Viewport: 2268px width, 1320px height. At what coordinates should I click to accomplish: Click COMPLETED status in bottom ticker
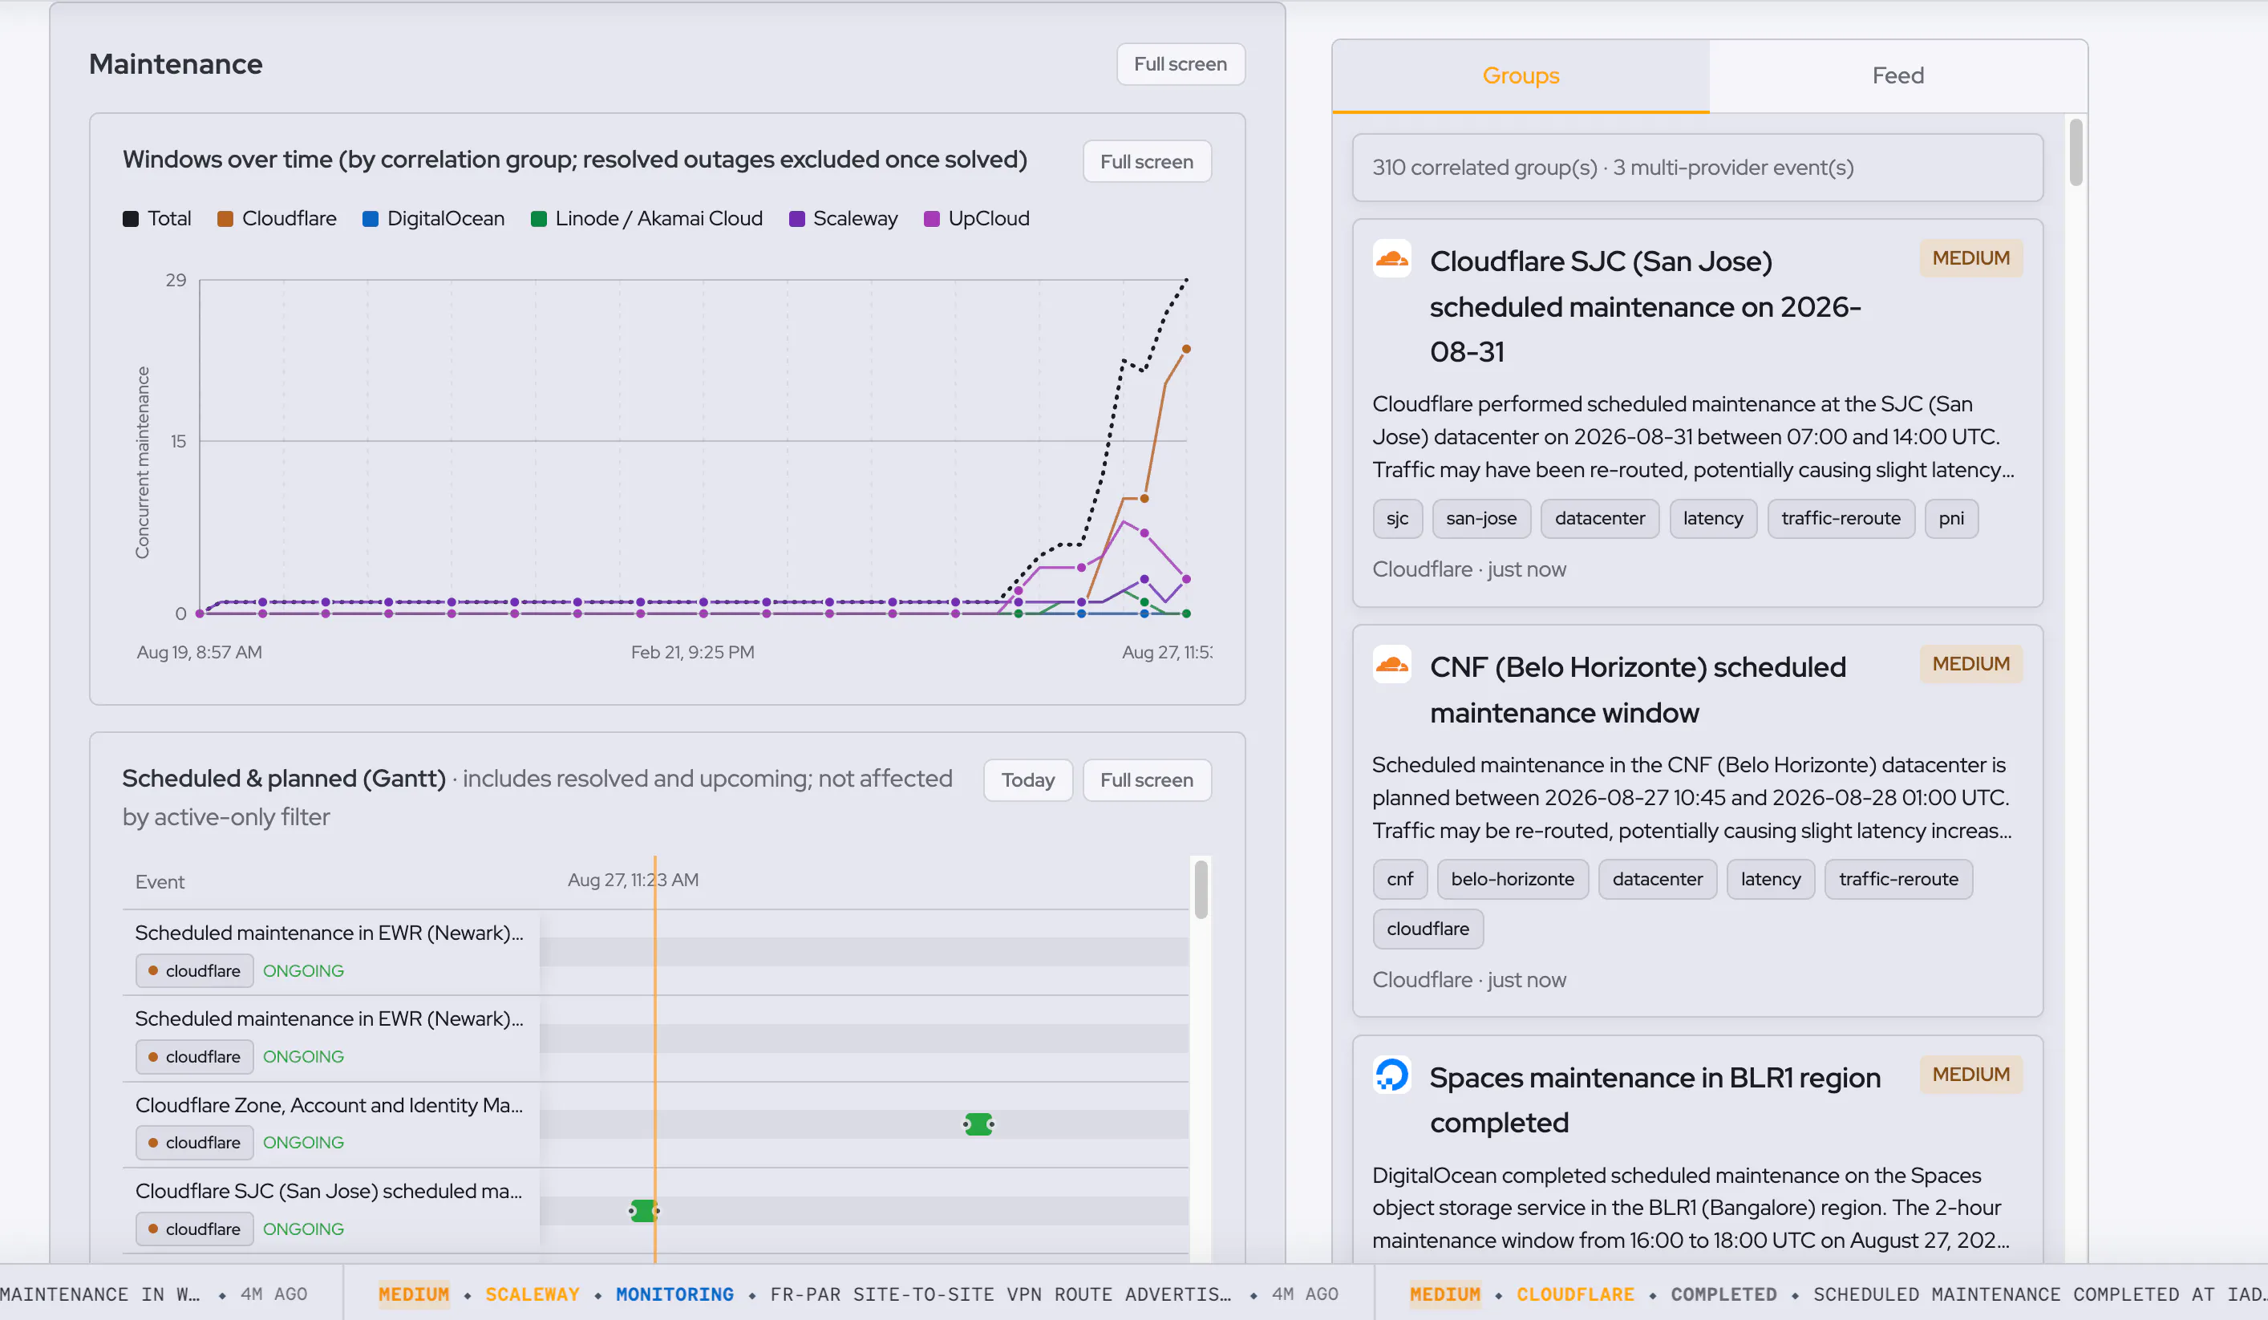tap(1723, 1294)
